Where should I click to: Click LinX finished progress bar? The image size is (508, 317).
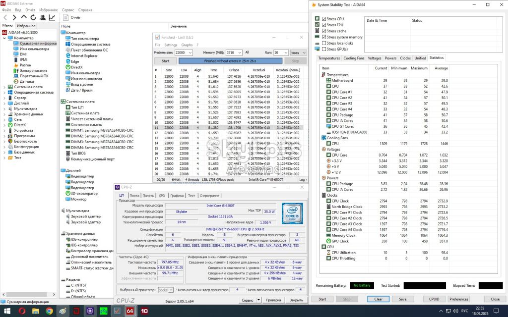230,61
